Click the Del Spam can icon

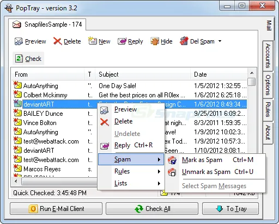184,41
